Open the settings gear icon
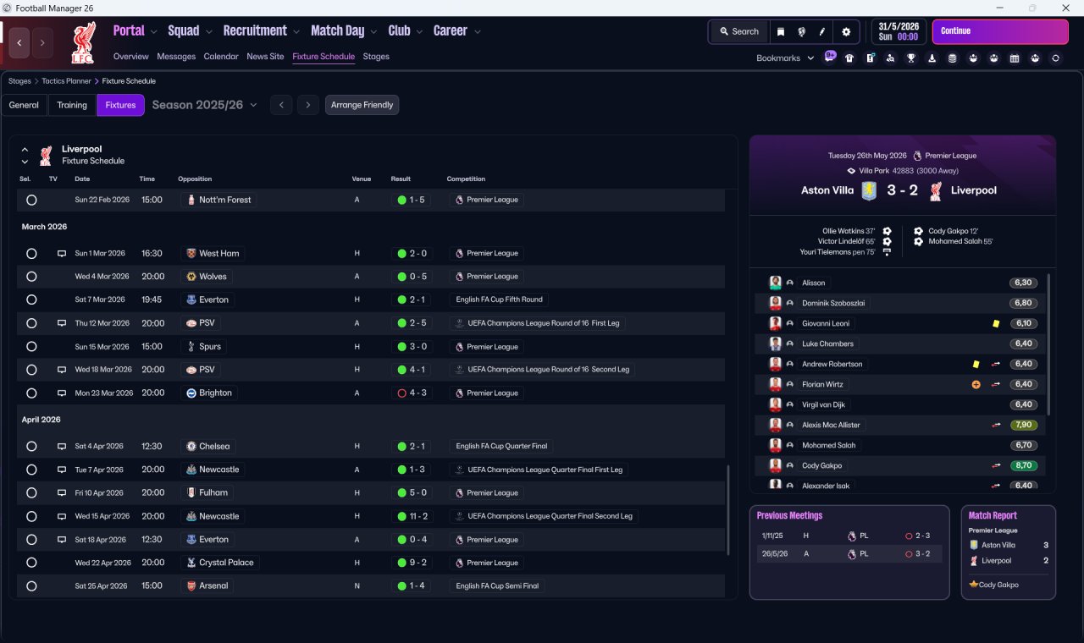 pos(845,31)
